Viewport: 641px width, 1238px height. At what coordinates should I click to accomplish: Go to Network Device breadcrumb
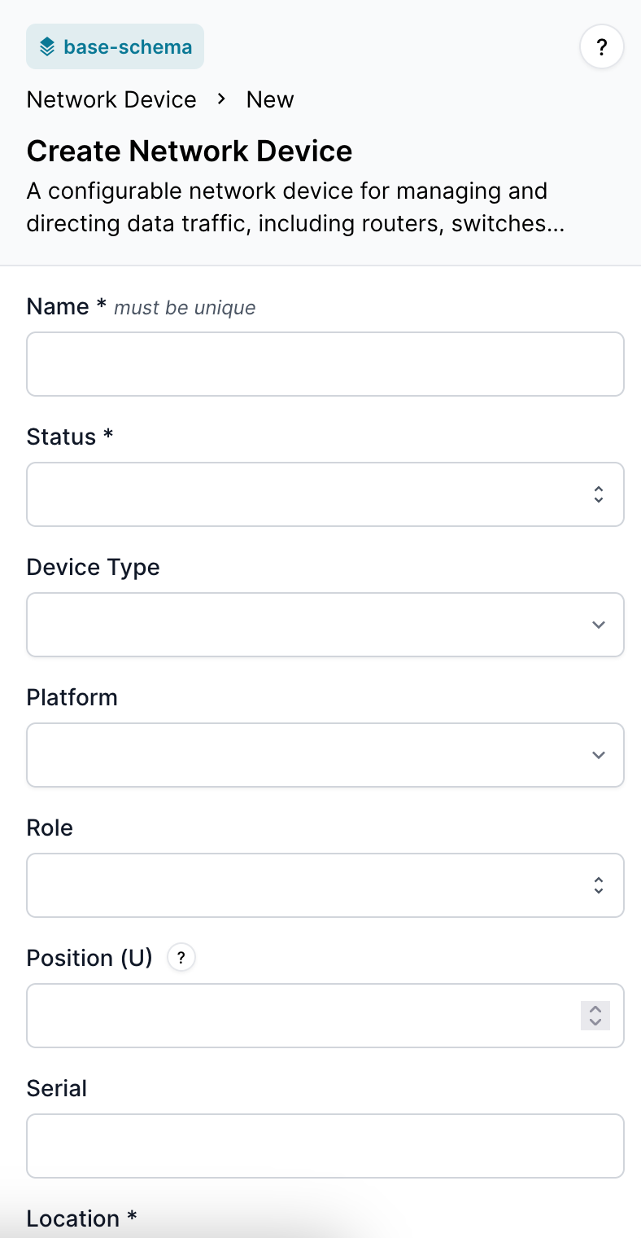pyautogui.click(x=111, y=99)
